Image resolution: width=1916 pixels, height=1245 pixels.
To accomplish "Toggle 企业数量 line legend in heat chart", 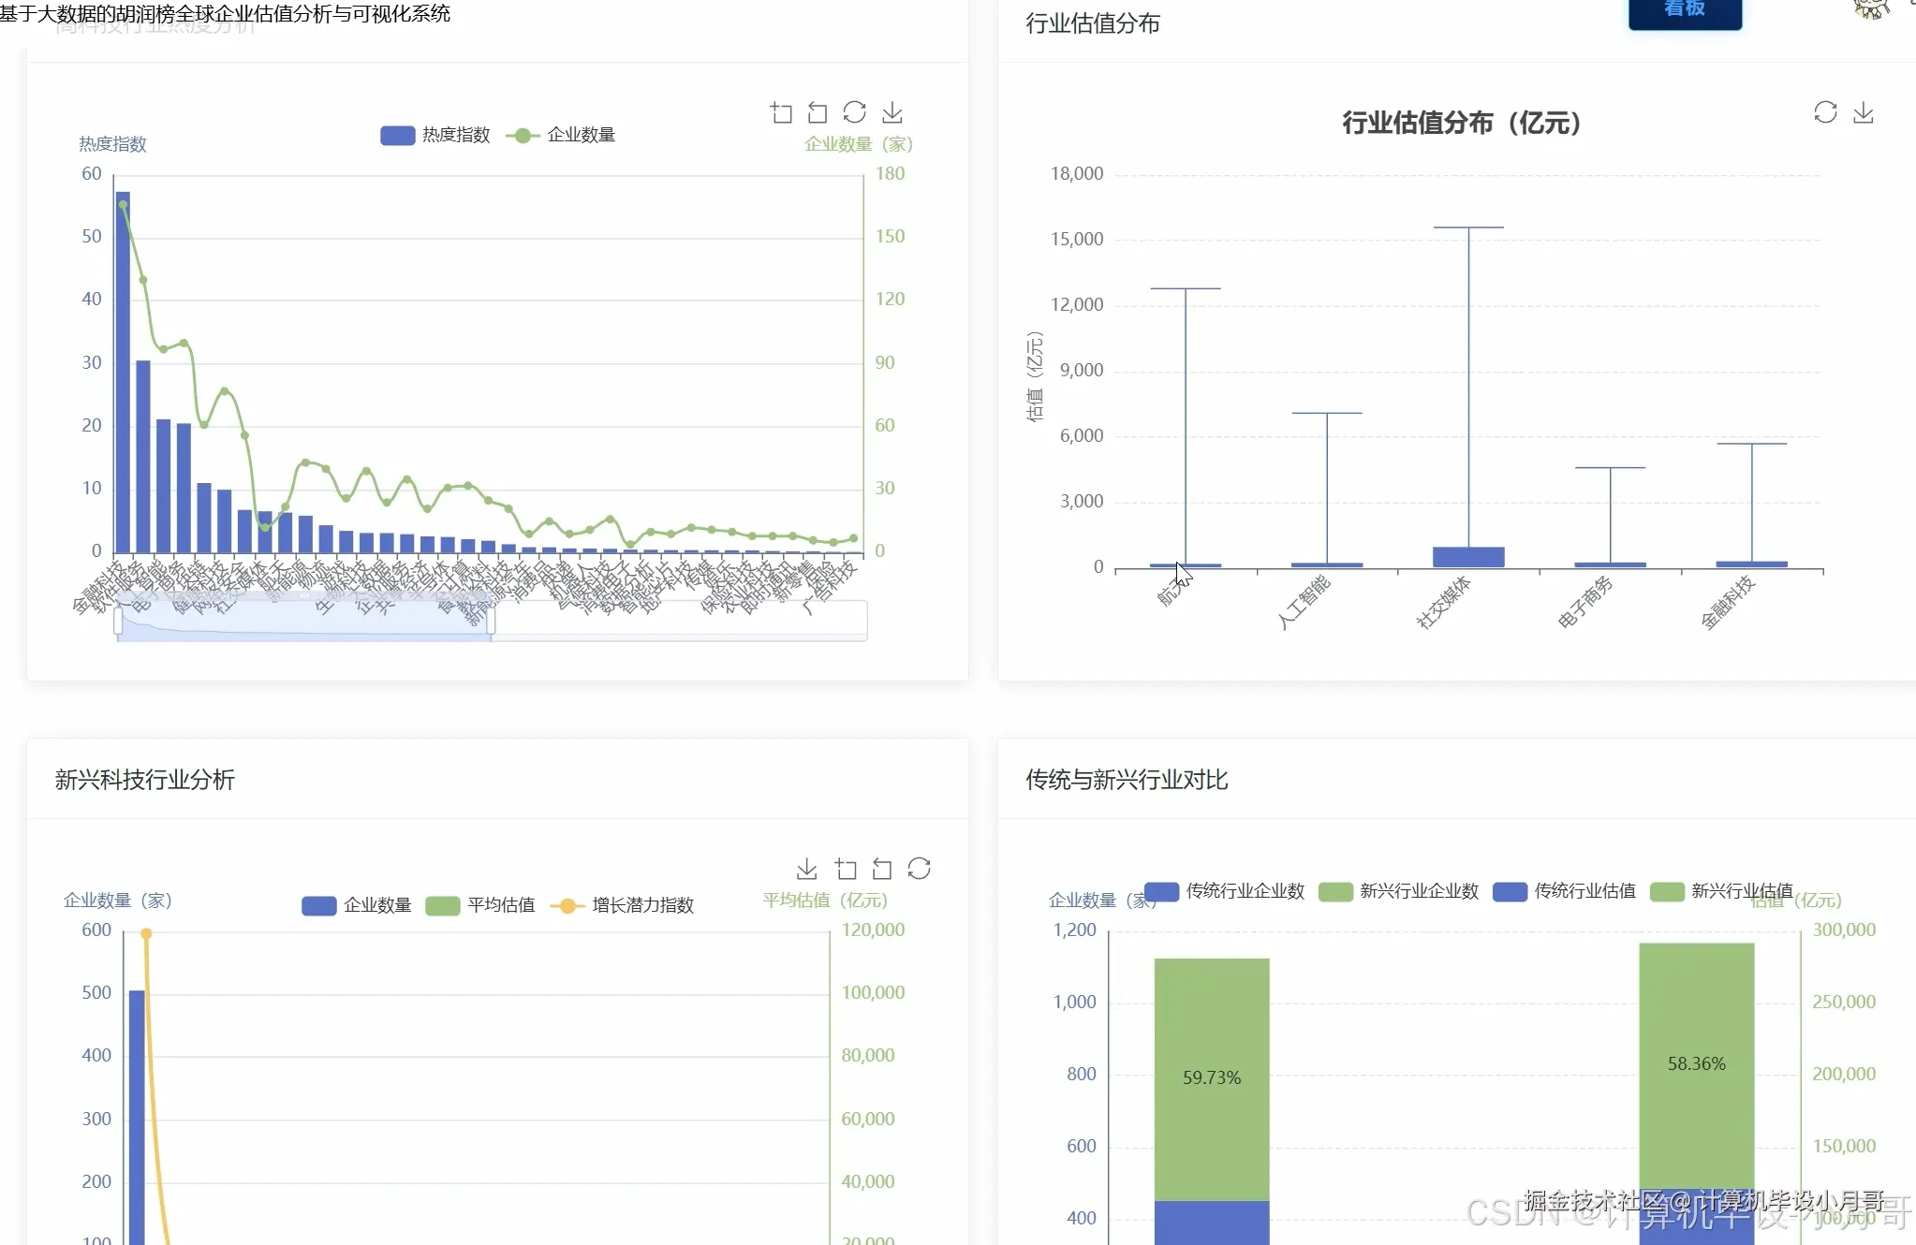I will click(561, 135).
